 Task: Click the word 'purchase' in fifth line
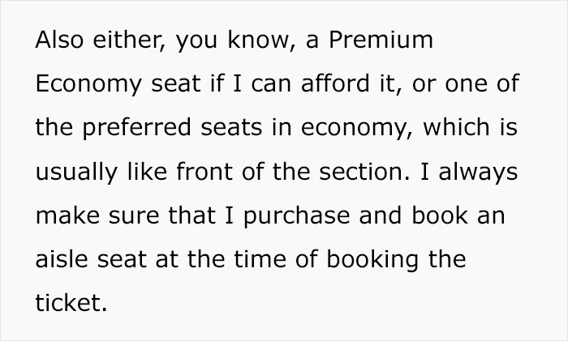[297, 217]
